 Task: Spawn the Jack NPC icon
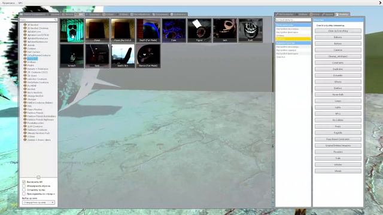coord(225,30)
